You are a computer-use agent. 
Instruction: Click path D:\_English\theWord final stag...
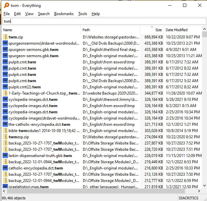pos(111,50)
